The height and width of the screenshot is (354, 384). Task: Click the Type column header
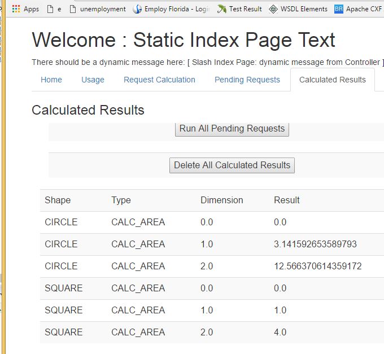click(x=121, y=200)
